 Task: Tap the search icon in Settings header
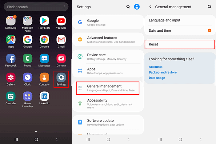tap(128, 7)
